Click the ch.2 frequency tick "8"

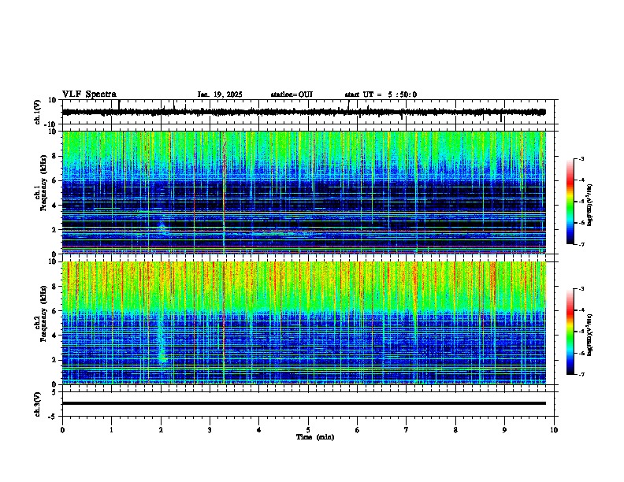54,287
